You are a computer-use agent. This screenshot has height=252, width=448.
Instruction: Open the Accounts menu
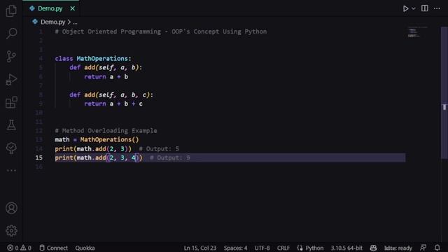11,208
